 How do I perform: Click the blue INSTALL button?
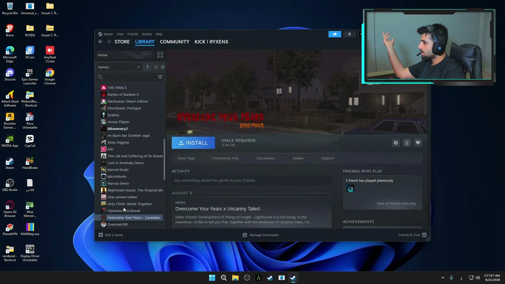(193, 143)
